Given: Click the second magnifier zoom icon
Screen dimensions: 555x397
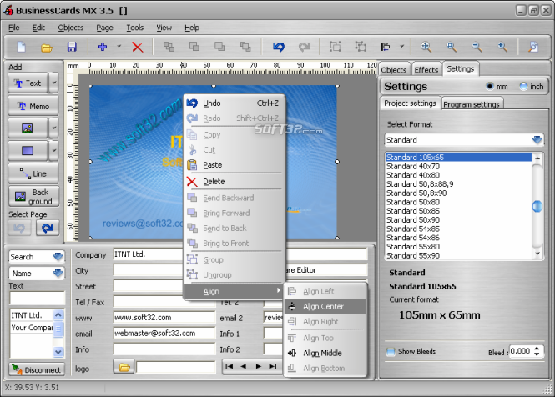Looking at the screenshot, I should tap(452, 47).
